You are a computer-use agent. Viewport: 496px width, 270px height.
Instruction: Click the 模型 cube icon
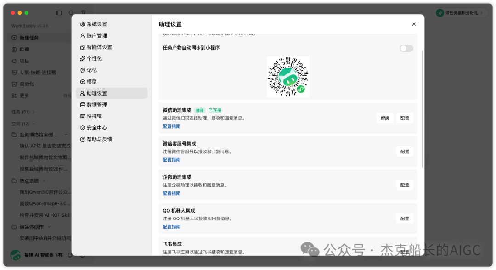pos(83,82)
